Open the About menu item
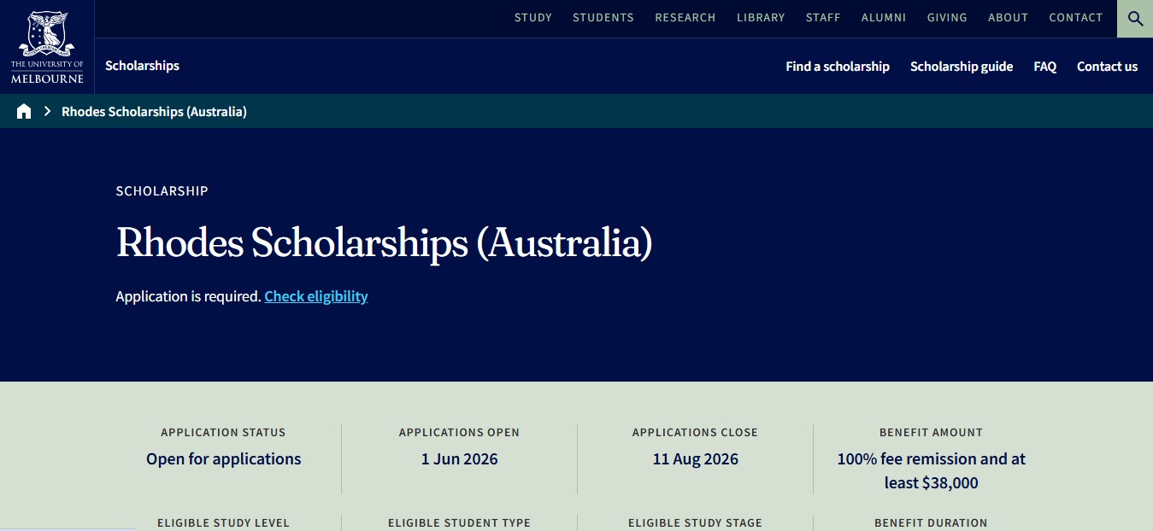 (x=1009, y=18)
